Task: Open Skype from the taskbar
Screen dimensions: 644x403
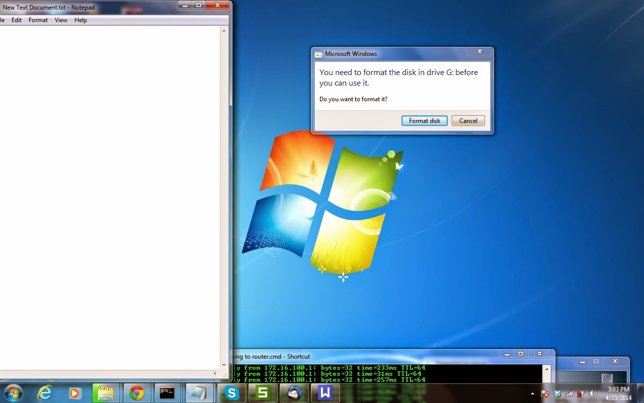Action: [231, 393]
